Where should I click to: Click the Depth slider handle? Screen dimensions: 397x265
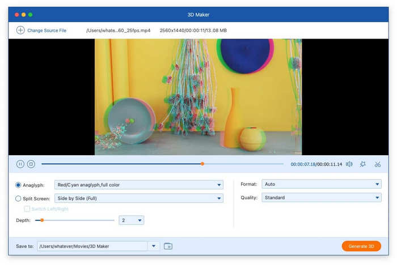(42, 220)
